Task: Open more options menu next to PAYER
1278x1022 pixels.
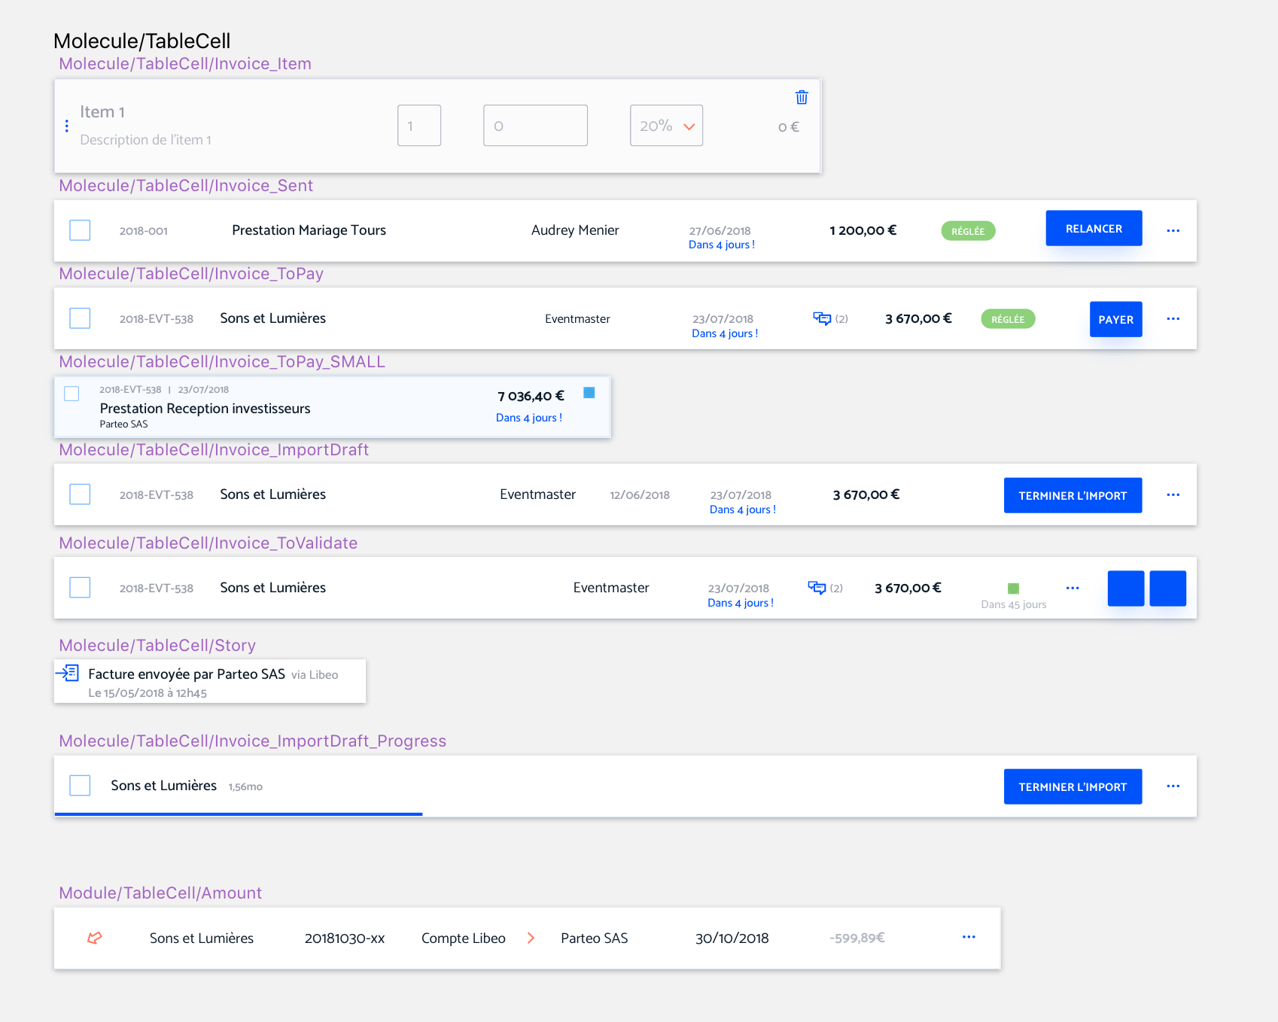Action: point(1173,319)
